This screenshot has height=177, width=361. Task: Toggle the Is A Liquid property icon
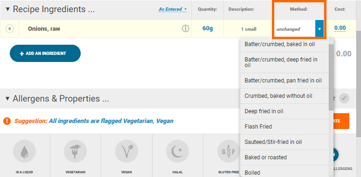tap(24, 151)
